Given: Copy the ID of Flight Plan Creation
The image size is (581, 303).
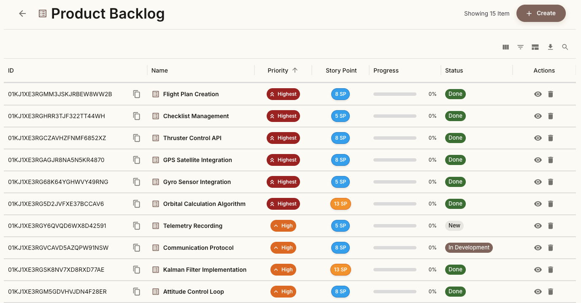Looking at the screenshot, I should pos(137,94).
